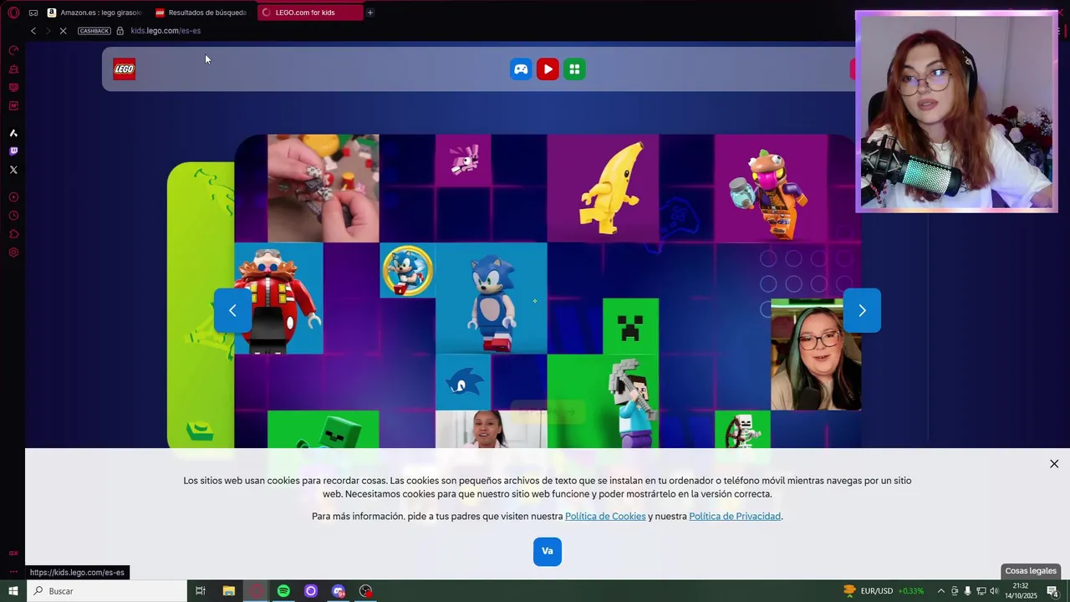Select the woman with glasses video tile
This screenshot has height=602, width=1070.
pyautogui.click(x=816, y=355)
